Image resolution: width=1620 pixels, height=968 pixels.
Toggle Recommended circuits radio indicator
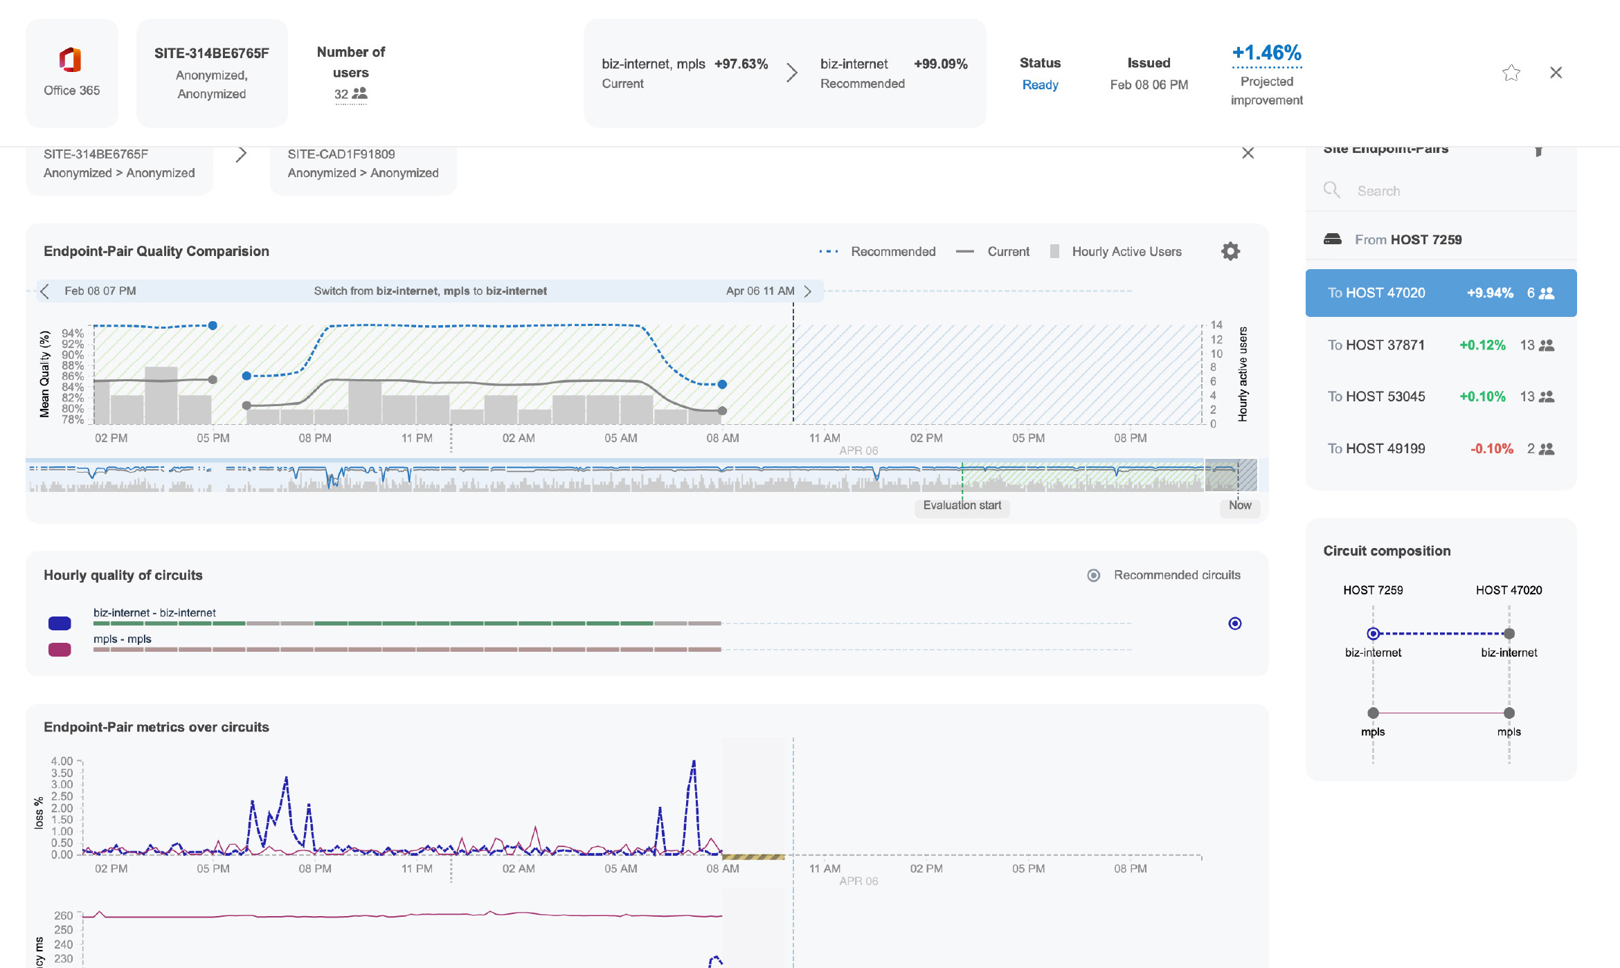(x=1094, y=575)
